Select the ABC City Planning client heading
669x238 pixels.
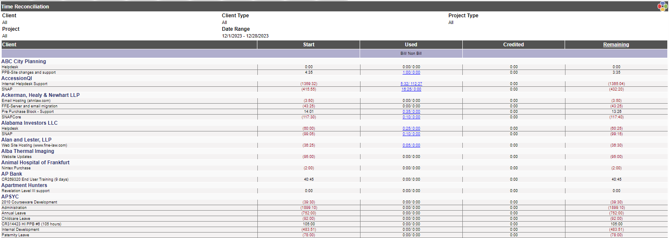tap(24, 62)
